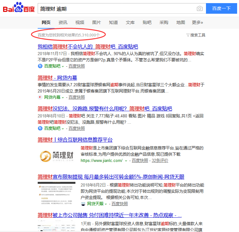Expand dropdown arrow after 网贷内幕 source
Viewport: 239px width, 232px height.
(63, 98)
